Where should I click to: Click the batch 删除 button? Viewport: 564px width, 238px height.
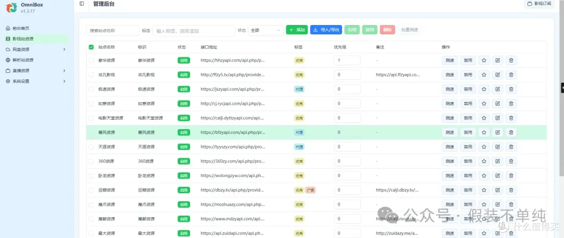pyautogui.click(x=387, y=30)
